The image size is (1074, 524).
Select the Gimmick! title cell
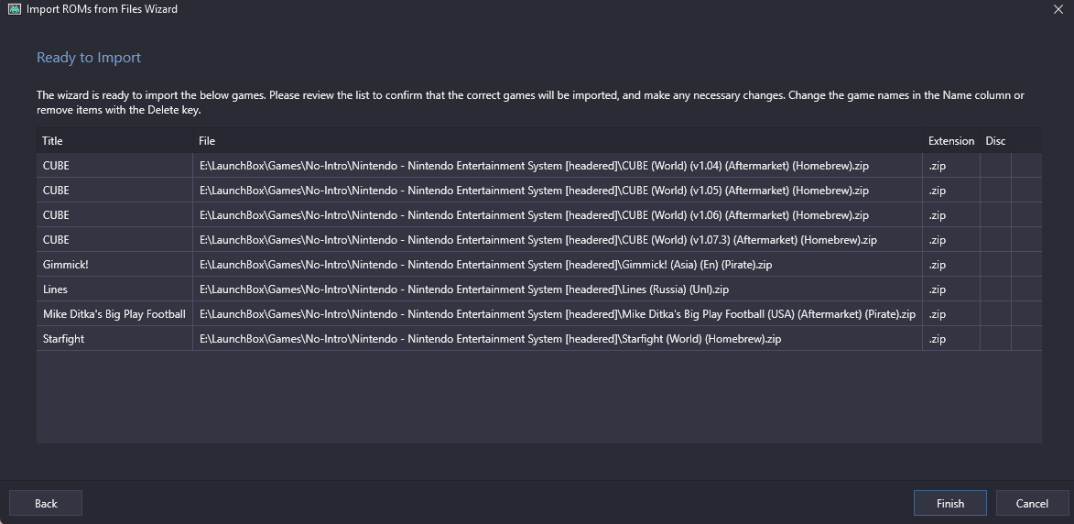pos(114,265)
